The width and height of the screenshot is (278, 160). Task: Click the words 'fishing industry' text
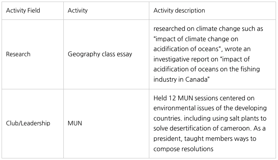[x=246, y=68]
